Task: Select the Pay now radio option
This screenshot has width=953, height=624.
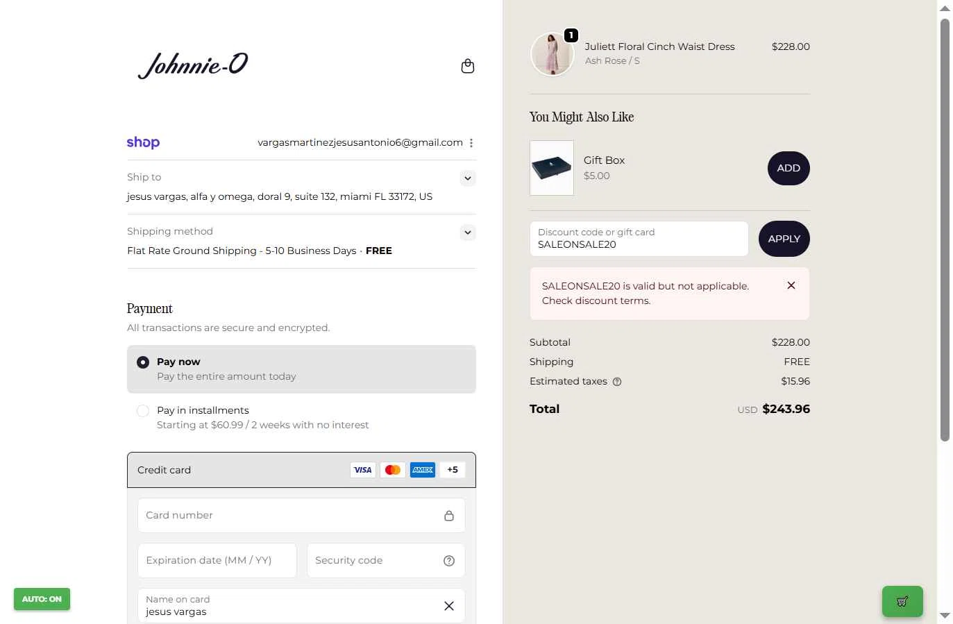Action: coord(143,362)
